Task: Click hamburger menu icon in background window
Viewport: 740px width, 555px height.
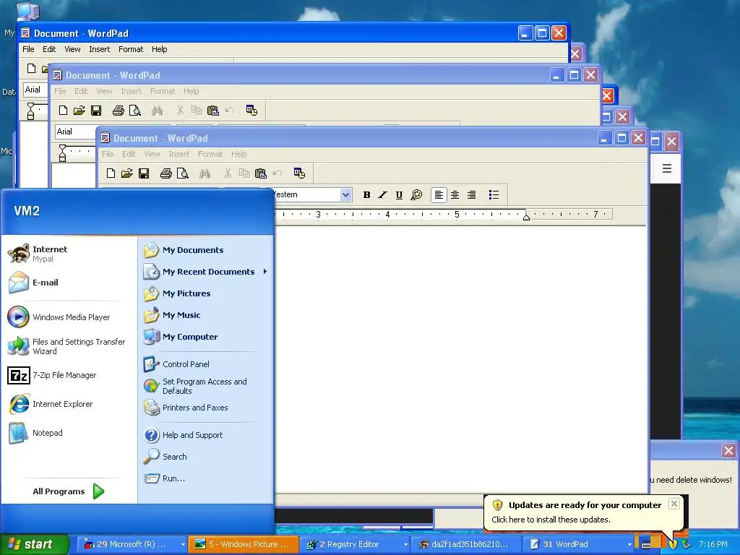Action: pos(667,168)
